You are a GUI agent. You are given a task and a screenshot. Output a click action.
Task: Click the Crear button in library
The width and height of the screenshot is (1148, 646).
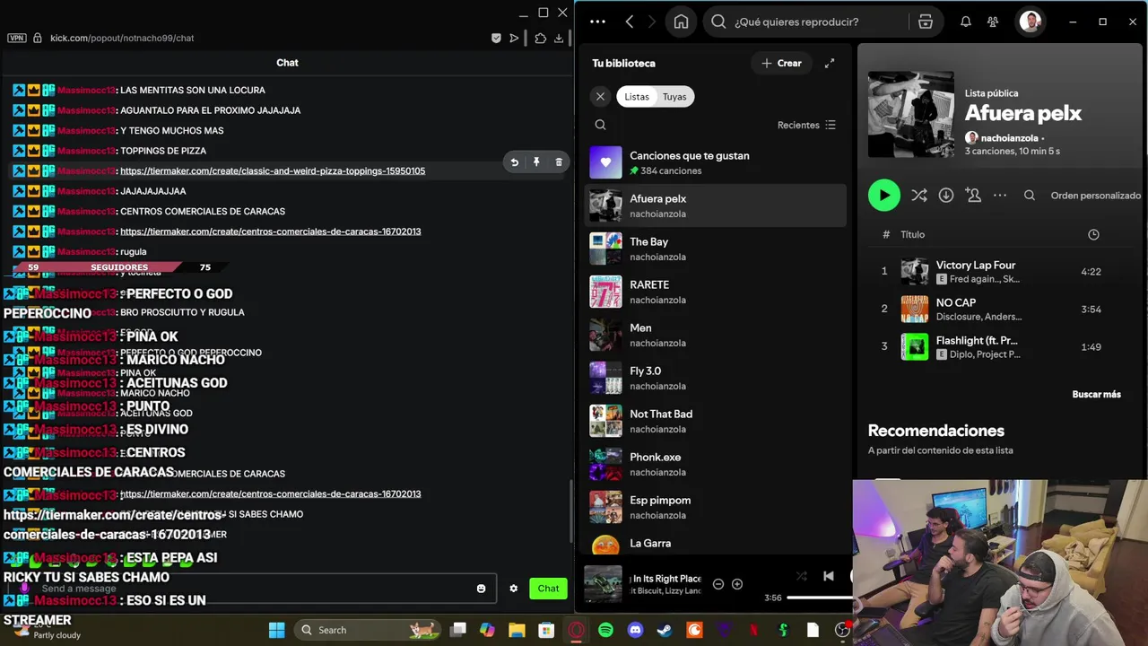(x=781, y=63)
